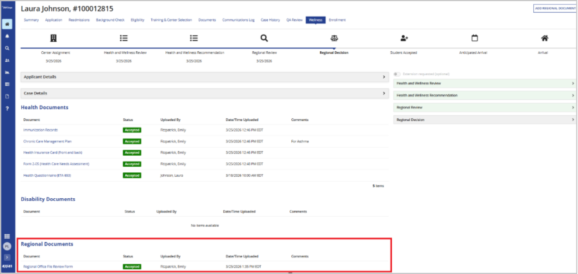Open the Chronic Care Management Plan link
This screenshot has height=274, width=578.
coord(47,141)
